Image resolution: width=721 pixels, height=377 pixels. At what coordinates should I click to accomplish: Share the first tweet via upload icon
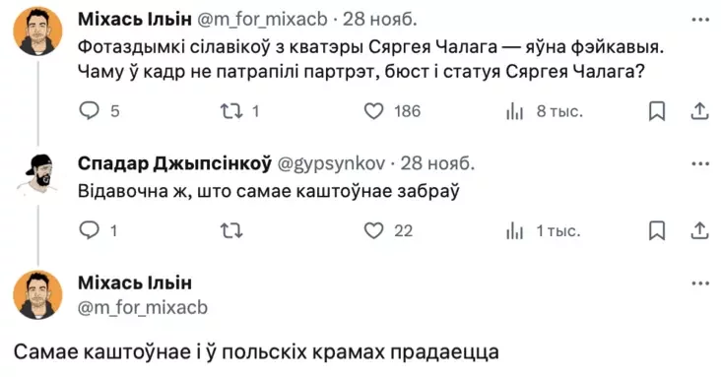click(699, 111)
